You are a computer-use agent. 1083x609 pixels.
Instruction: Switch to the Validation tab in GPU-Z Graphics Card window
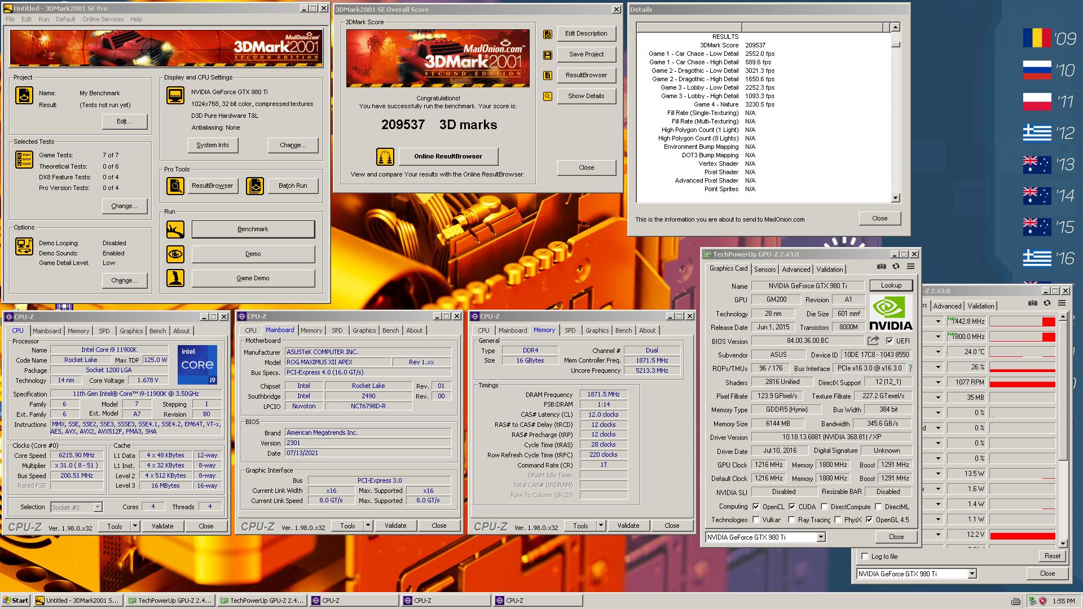[x=830, y=270]
